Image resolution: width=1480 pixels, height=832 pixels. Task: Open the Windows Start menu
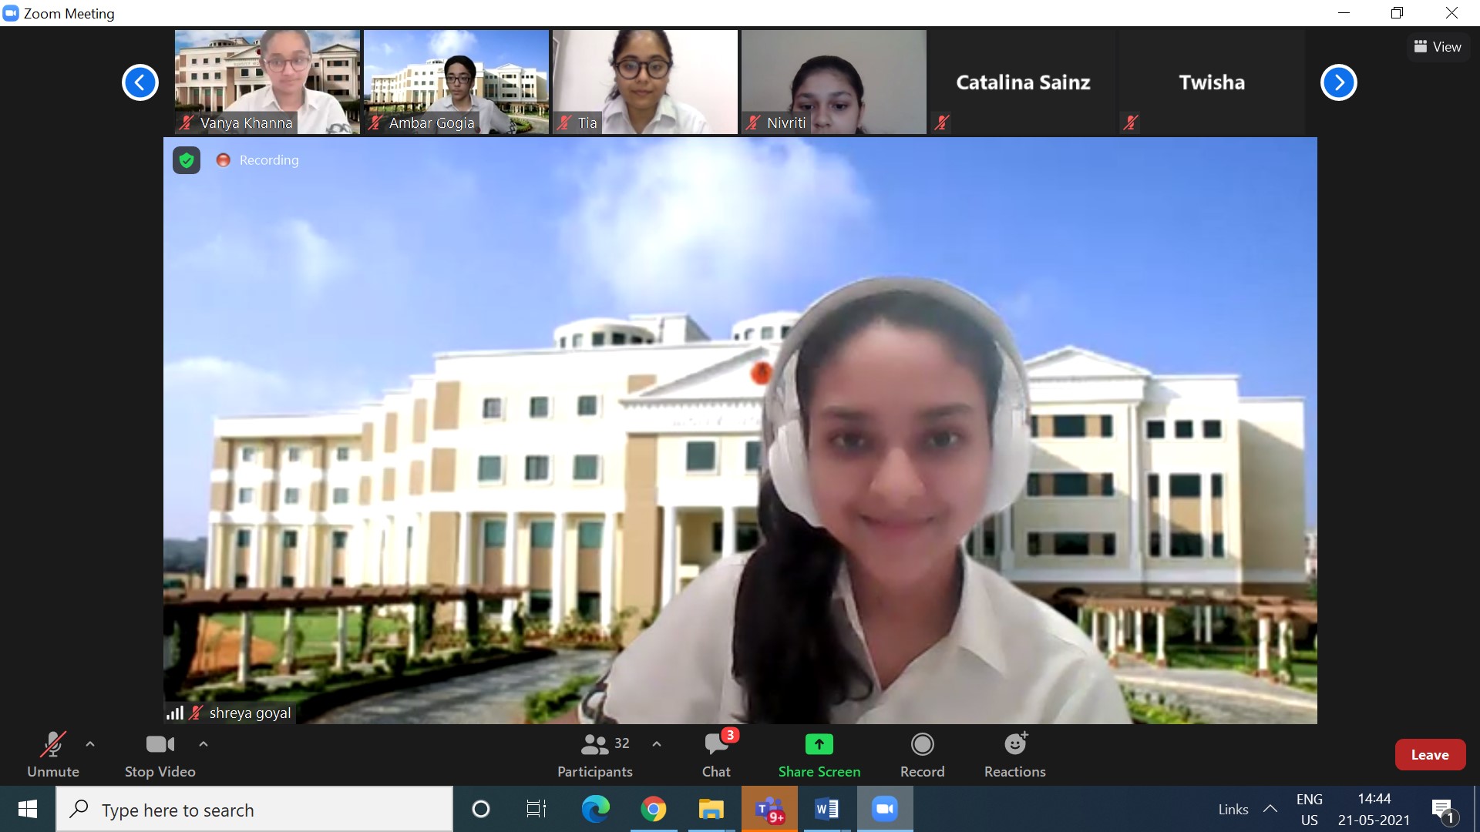(x=28, y=809)
